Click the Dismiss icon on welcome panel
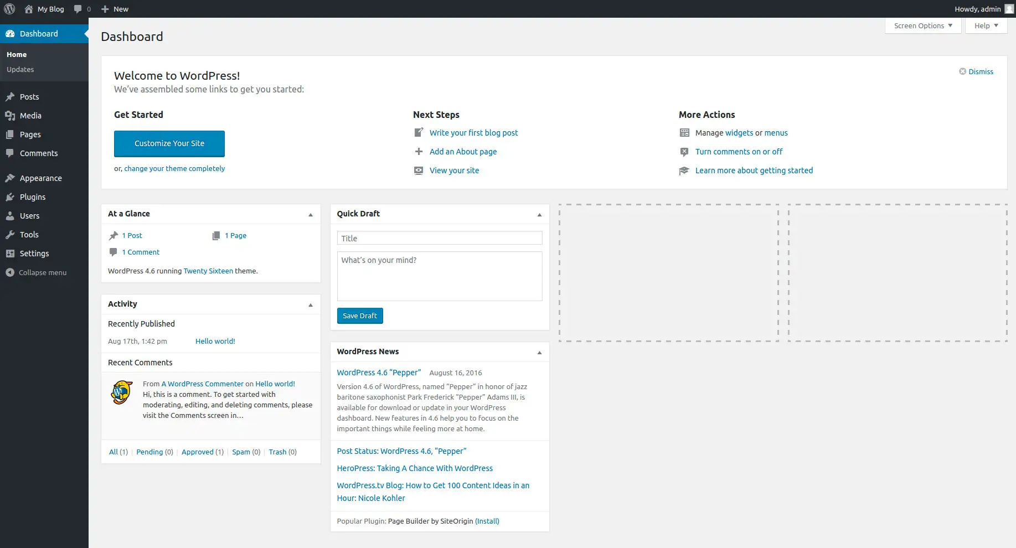The width and height of the screenshot is (1016, 548). (962, 71)
